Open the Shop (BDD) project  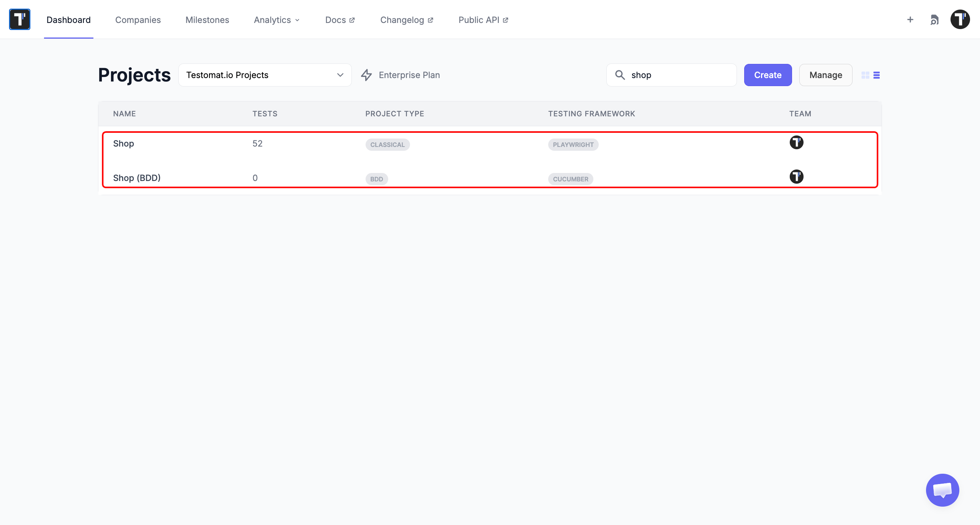tap(137, 178)
